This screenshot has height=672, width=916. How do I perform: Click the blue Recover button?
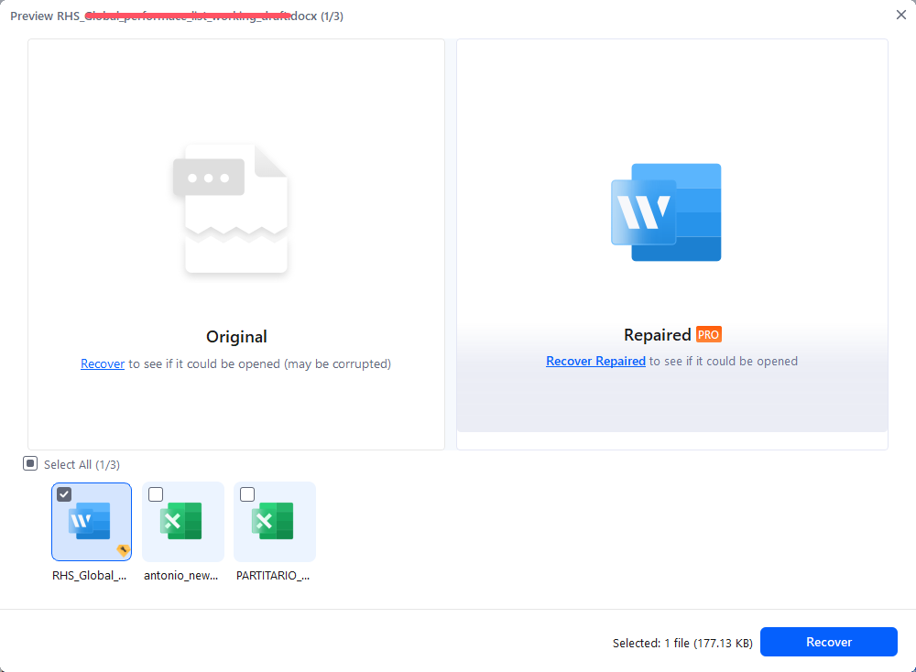click(x=828, y=642)
